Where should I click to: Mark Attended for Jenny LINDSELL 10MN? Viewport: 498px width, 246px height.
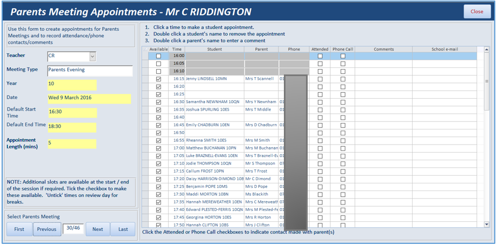(x=320, y=79)
